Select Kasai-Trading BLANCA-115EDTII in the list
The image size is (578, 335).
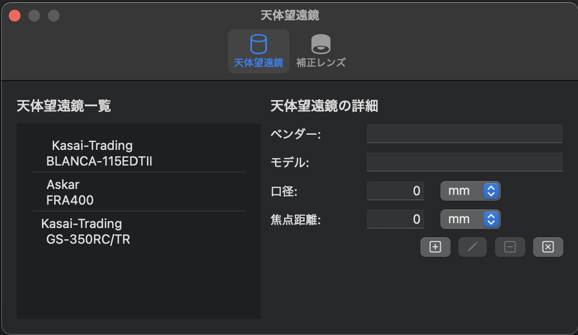click(x=139, y=153)
